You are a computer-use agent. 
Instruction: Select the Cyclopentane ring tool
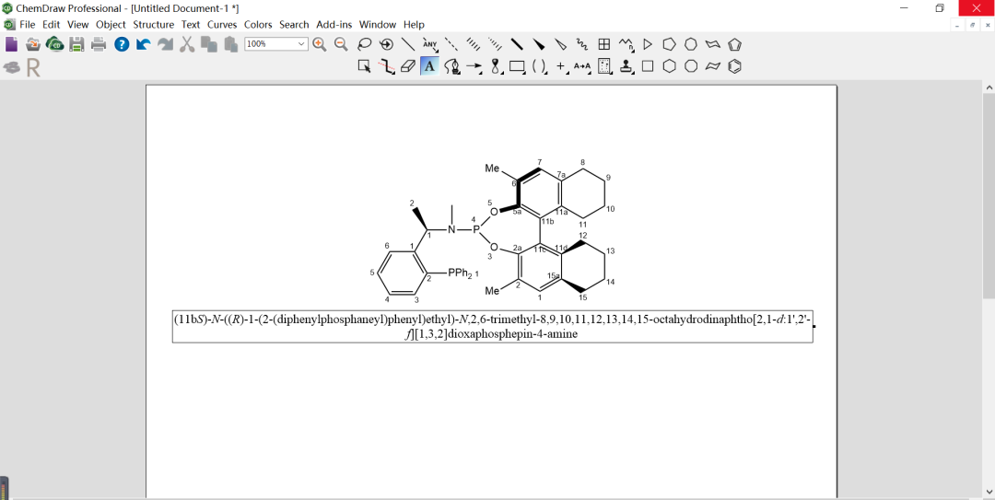[x=670, y=44]
